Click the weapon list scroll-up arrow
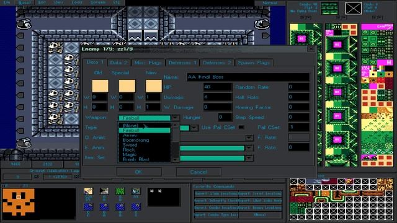397x223 pixels. click(x=175, y=125)
